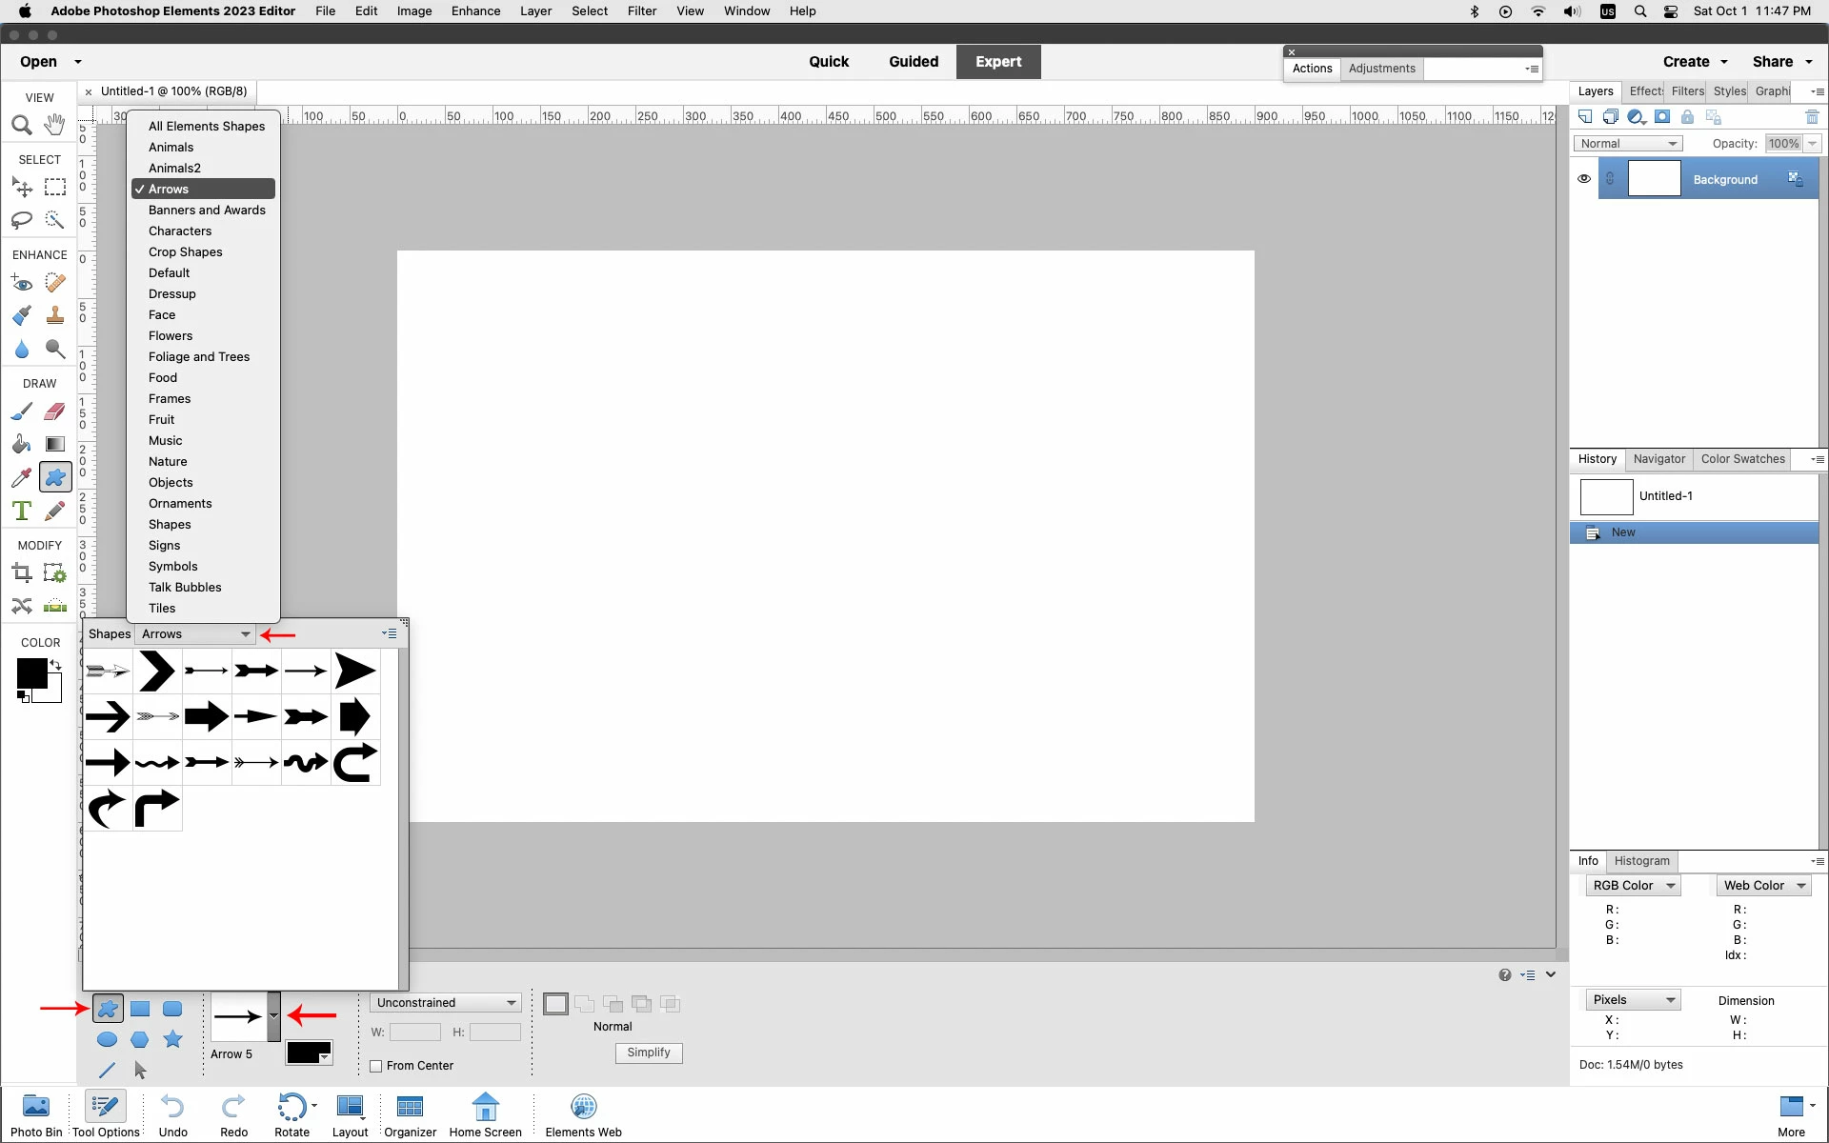Choose Talk Bubbles from shapes list
1829x1143 pixels.
[185, 587]
